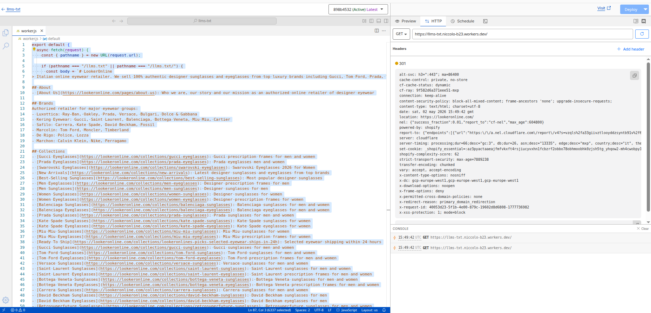The width and height of the screenshot is (651, 313).
Task: Open the notifications bell icon
Action: click(384, 310)
